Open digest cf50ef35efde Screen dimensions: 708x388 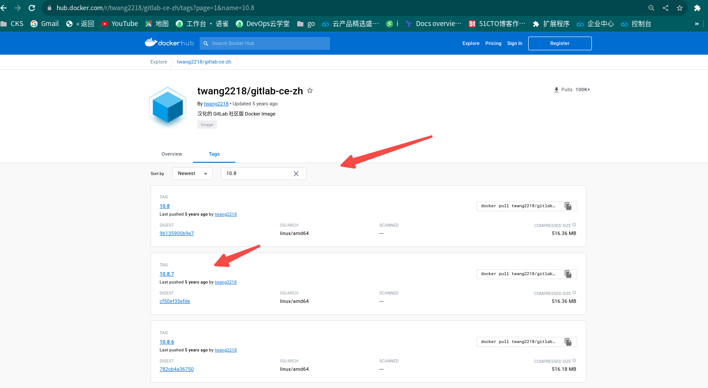click(x=175, y=301)
